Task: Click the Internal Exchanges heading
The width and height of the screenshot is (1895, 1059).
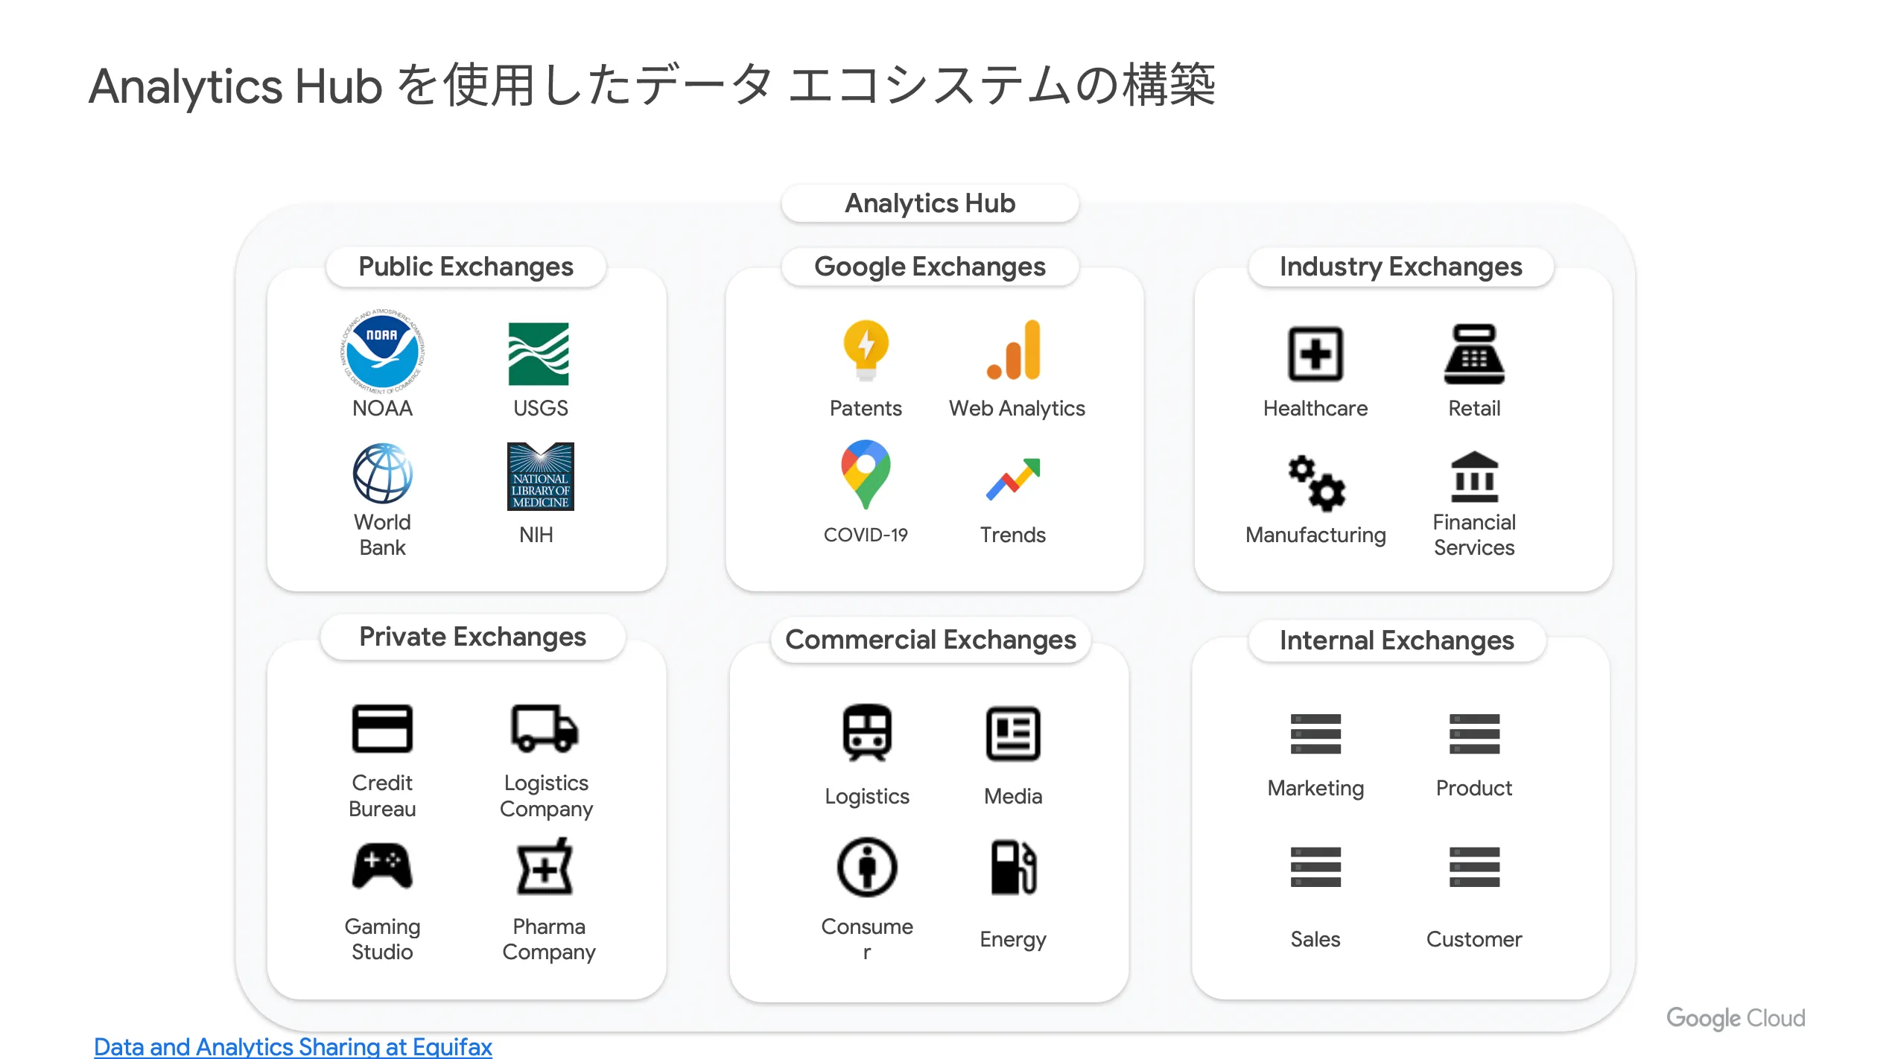Action: click(1397, 640)
